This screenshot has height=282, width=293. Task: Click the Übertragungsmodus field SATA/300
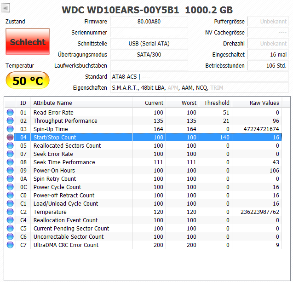149,55
